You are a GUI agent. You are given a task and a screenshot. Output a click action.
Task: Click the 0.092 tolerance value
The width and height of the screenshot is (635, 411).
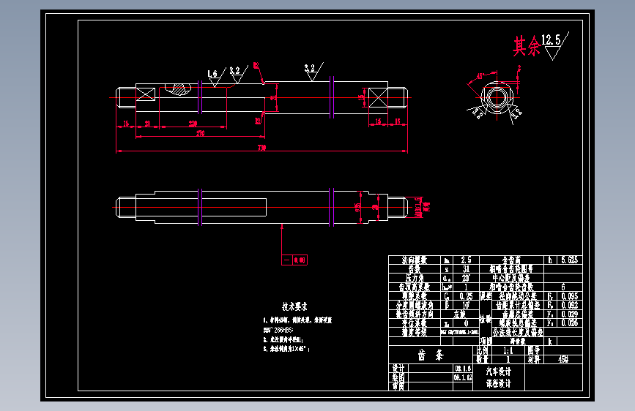click(569, 305)
